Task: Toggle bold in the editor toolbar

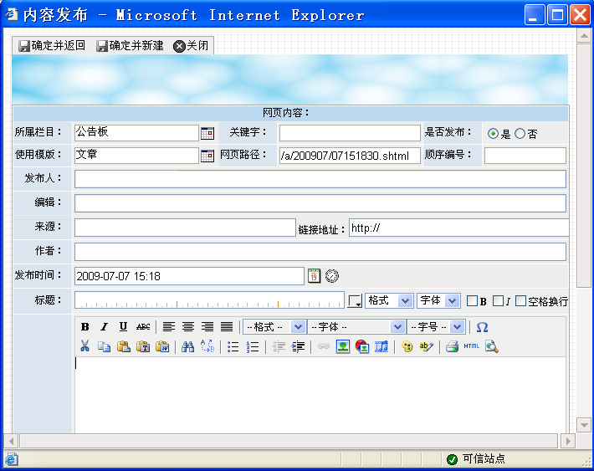Action: (x=85, y=326)
